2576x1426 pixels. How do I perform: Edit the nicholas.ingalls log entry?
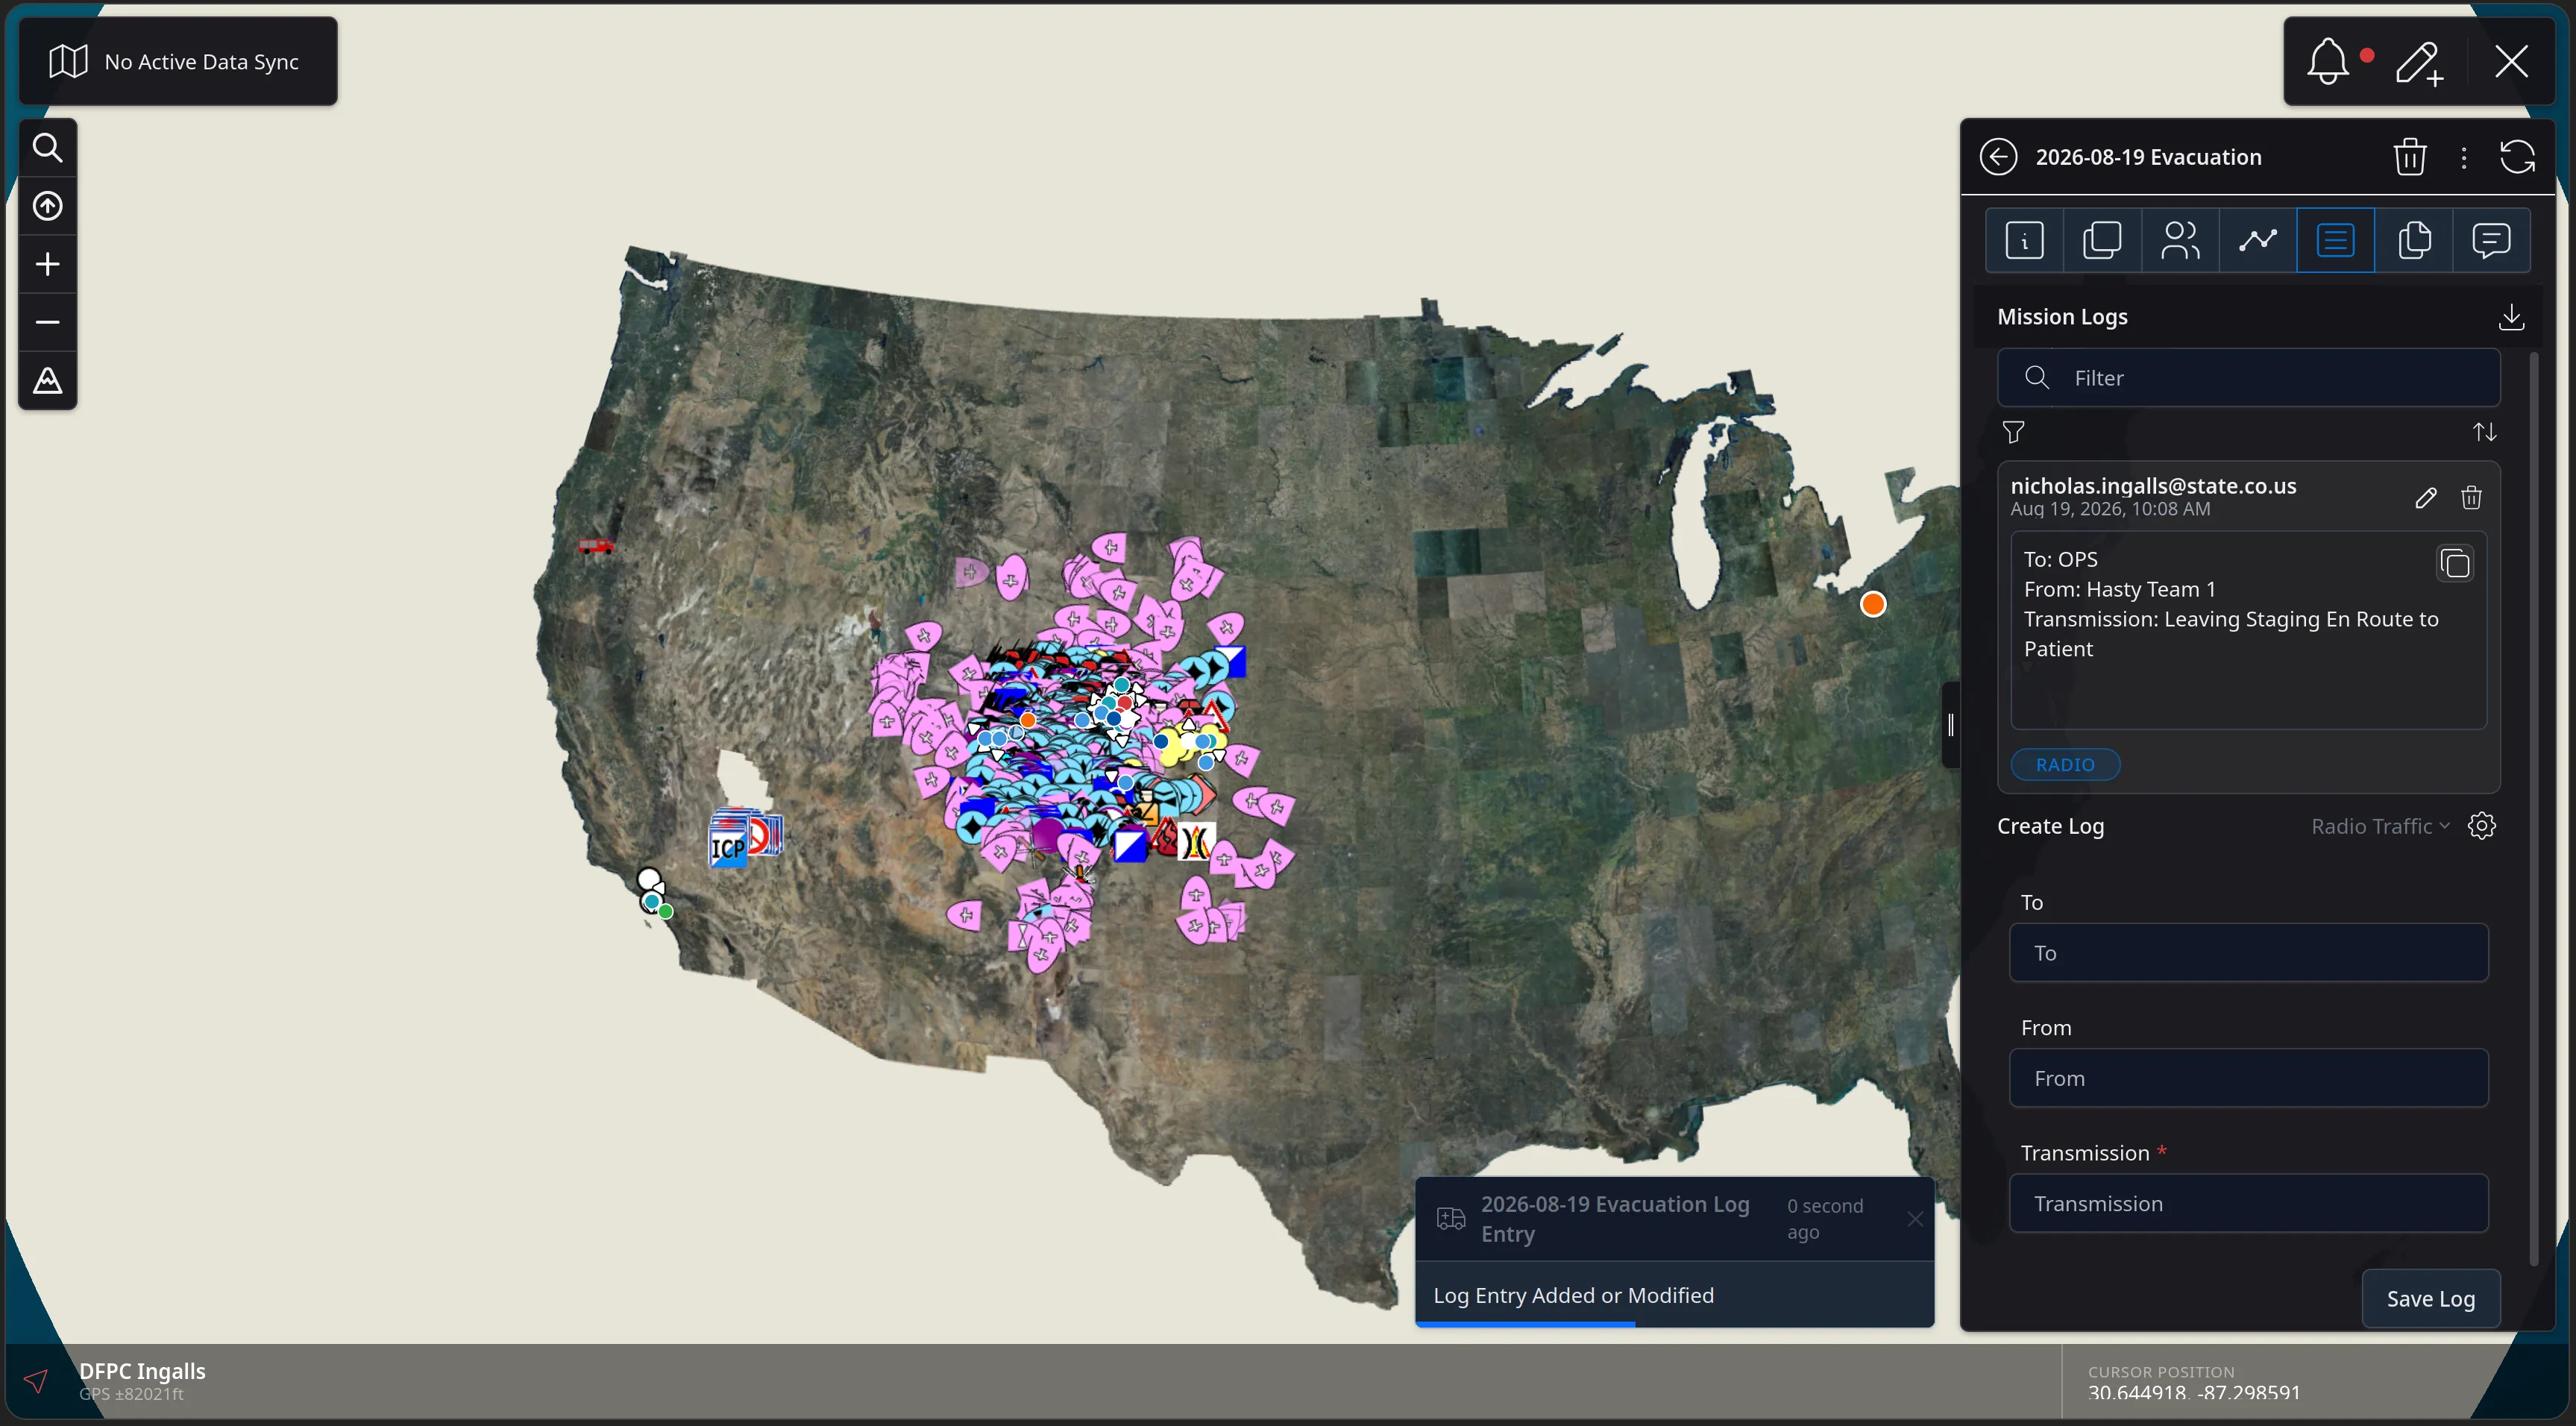pos(2425,497)
